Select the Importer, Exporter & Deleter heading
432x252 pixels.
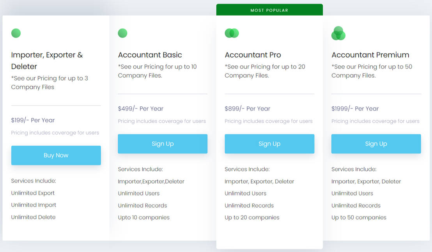47,60
